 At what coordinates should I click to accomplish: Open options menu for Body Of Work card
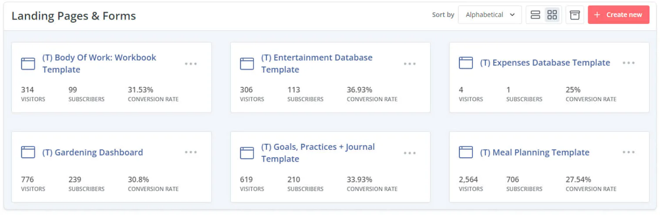pos(191,64)
